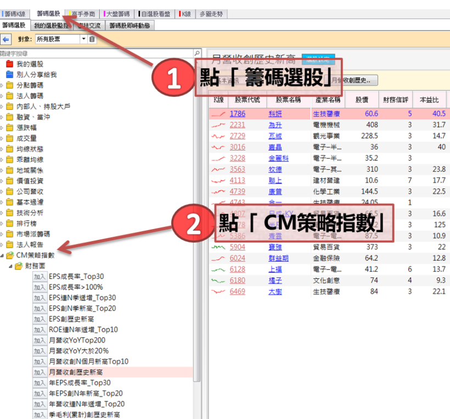Screen dimensions: 450x419
Task: Click the open 財務面 folder icon
Action: 19,266
